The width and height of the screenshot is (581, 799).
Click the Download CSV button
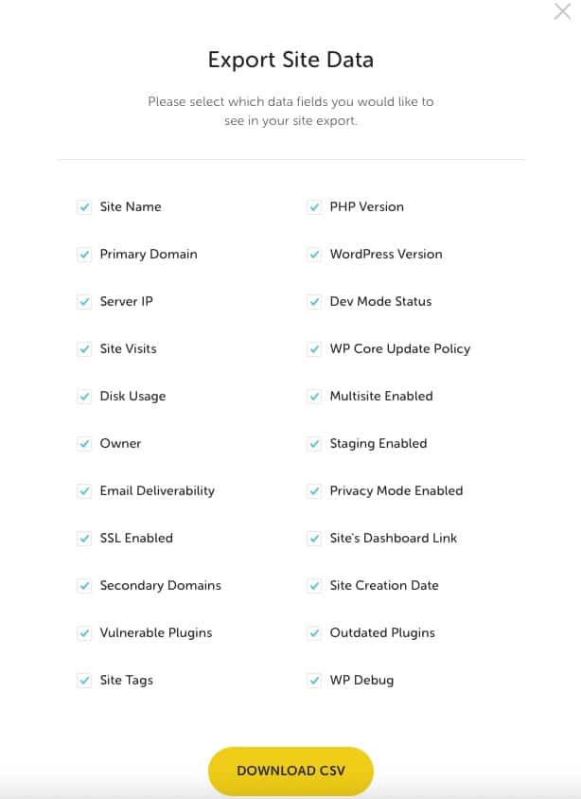click(x=290, y=771)
